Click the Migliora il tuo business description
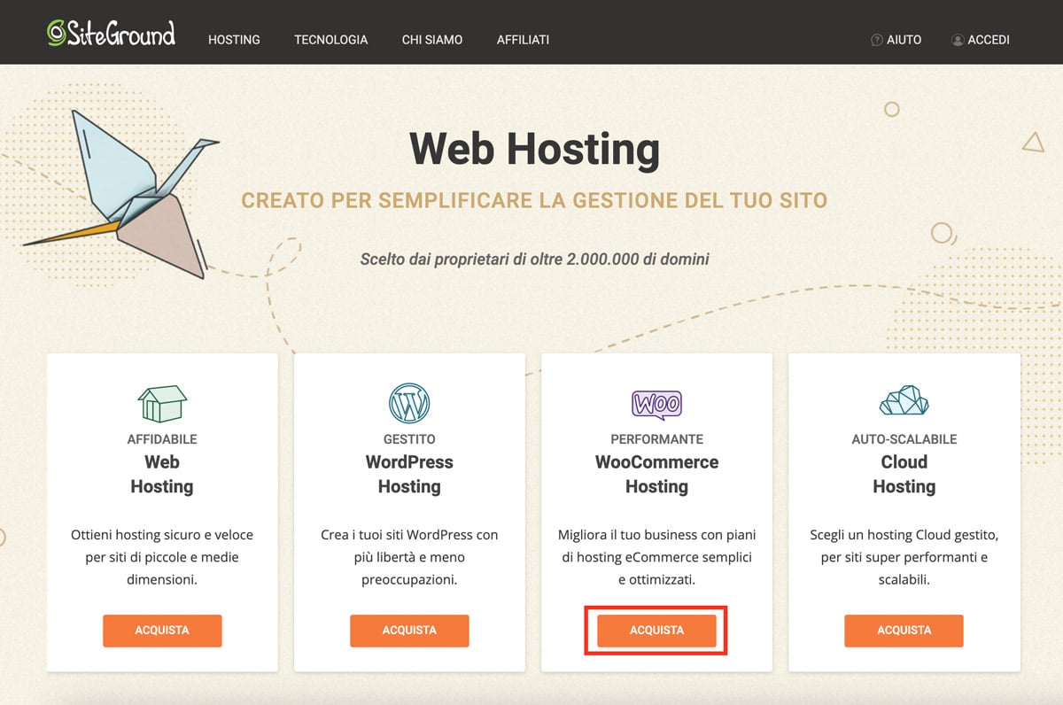 (656, 558)
